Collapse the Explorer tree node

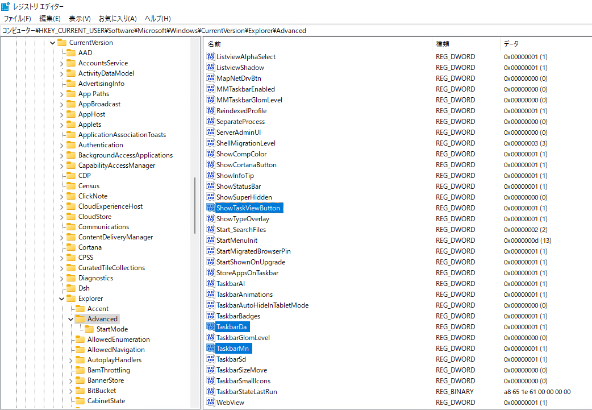tap(61, 299)
